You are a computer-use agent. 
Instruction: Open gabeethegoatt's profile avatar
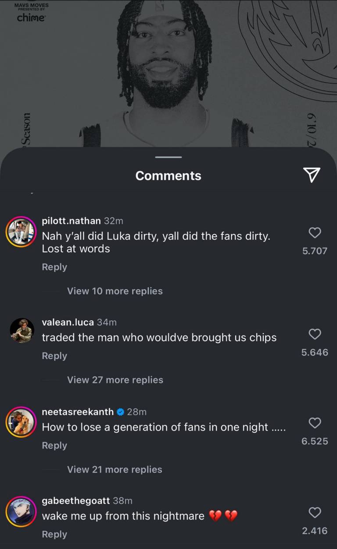[21, 511]
